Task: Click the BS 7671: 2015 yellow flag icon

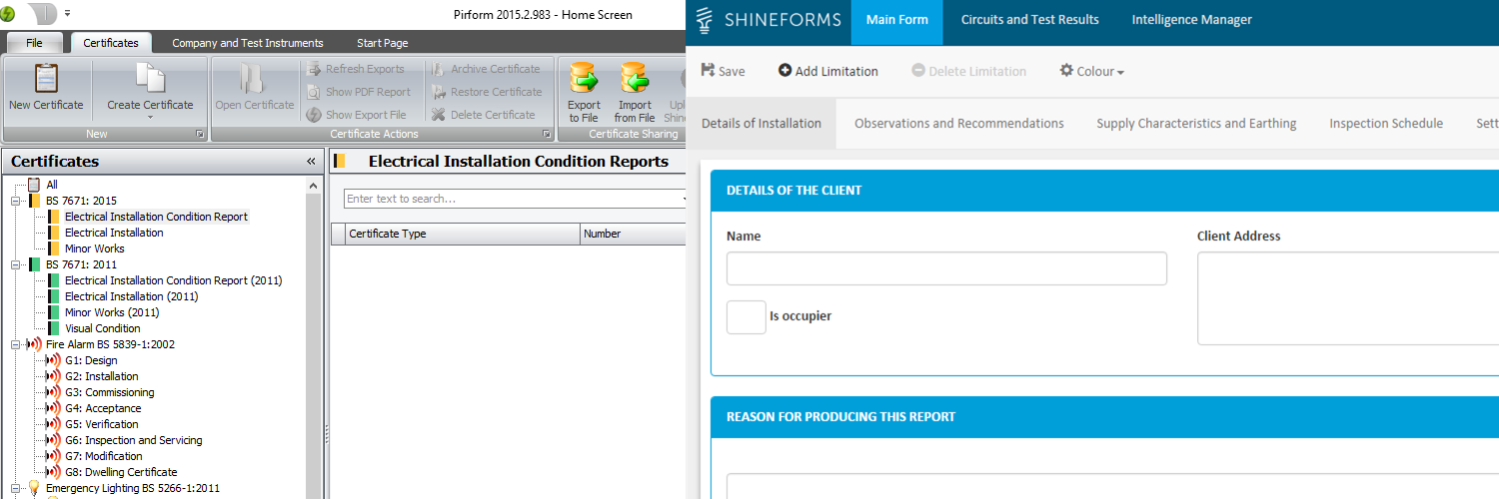Action: pyautogui.click(x=34, y=201)
